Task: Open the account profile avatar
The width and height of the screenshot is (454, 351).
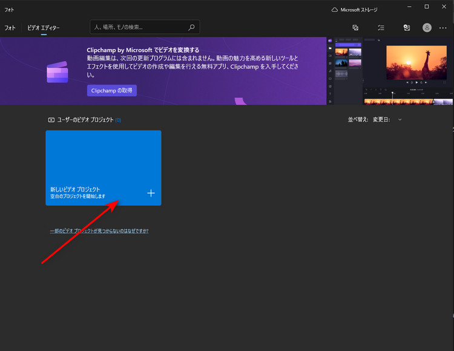Action: pyautogui.click(x=427, y=27)
